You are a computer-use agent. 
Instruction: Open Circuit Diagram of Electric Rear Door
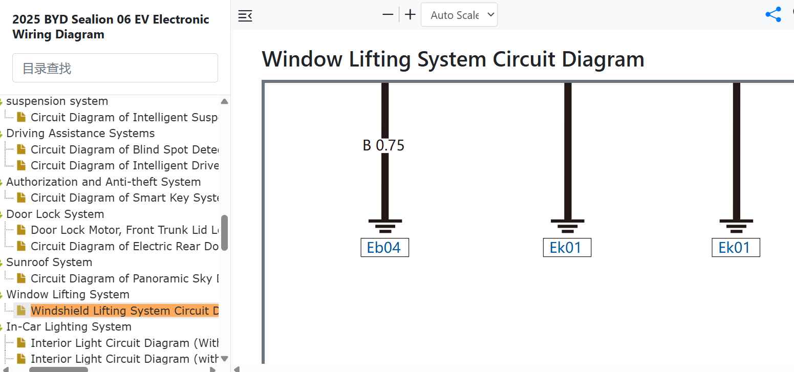point(125,246)
